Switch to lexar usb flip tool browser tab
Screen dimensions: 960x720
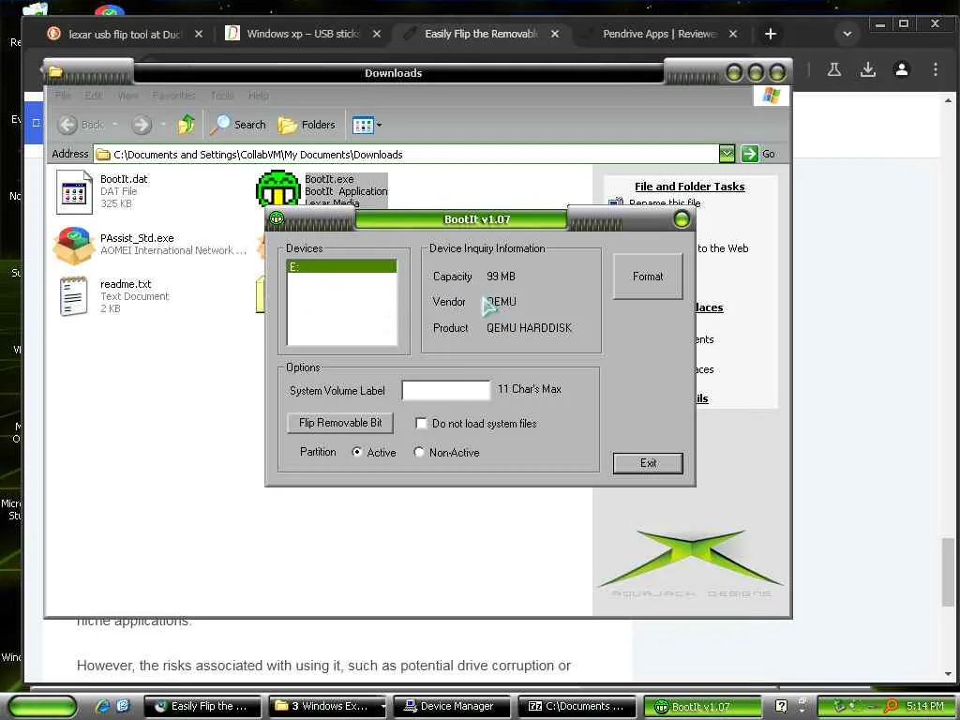point(125,35)
